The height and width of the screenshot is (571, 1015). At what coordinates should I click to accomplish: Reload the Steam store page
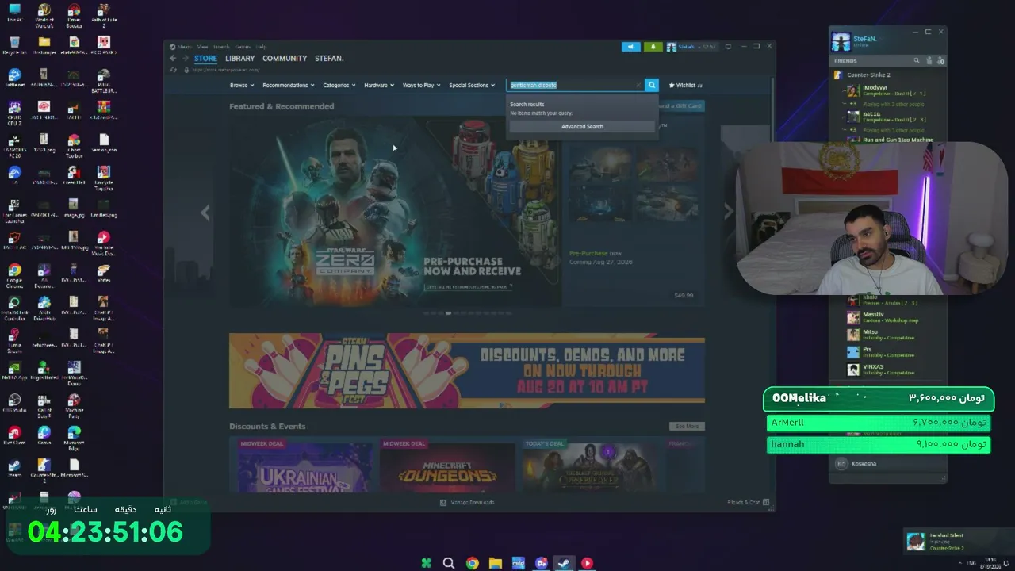point(174,70)
